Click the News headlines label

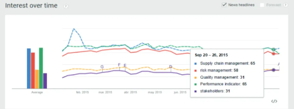pyautogui.click(x=241, y=5)
